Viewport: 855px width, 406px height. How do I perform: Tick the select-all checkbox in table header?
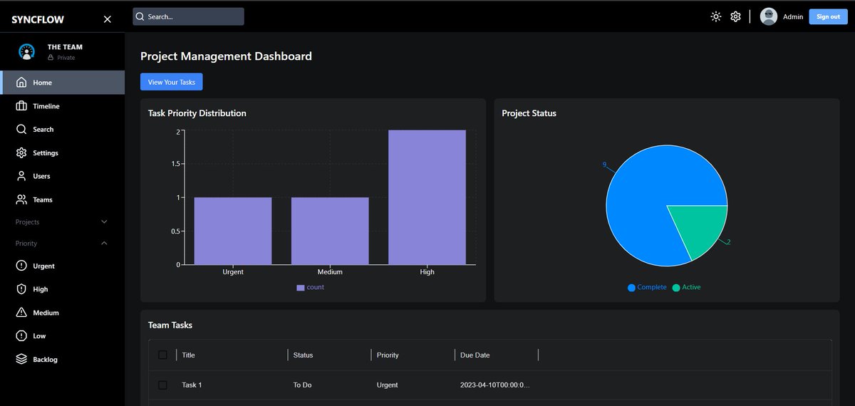pos(162,355)
